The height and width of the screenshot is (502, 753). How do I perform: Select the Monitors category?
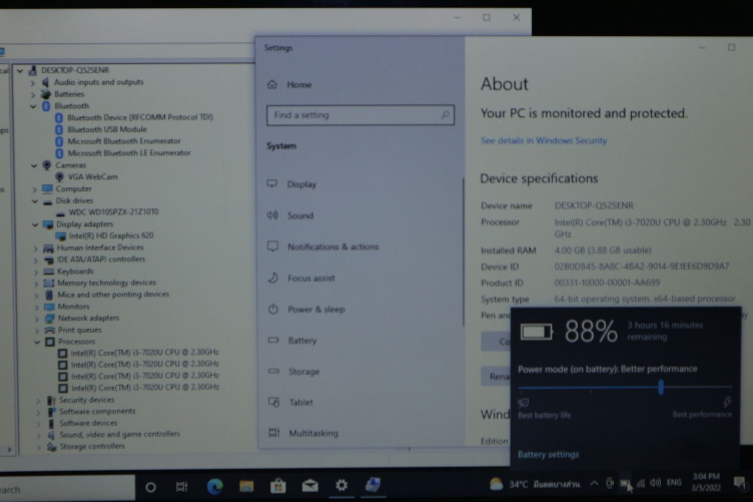click(x=73, y=306)
